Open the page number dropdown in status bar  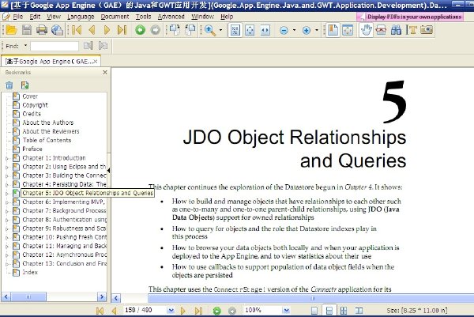click(x=171, y=311)
